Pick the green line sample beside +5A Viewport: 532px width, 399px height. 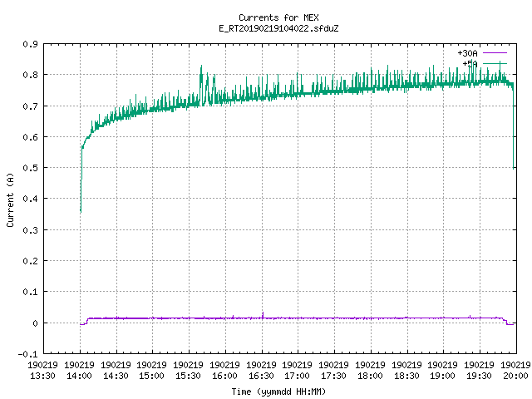pyautogui.click(x=495, y=63)
